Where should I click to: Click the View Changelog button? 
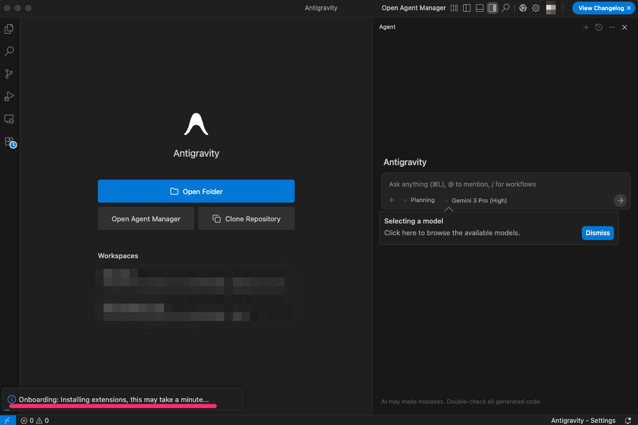click(601, 8)
